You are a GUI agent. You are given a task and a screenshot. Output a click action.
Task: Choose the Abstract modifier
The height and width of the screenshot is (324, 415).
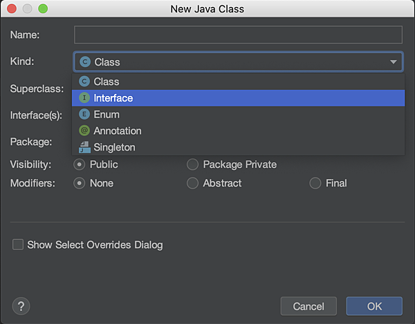coord(192,183)
